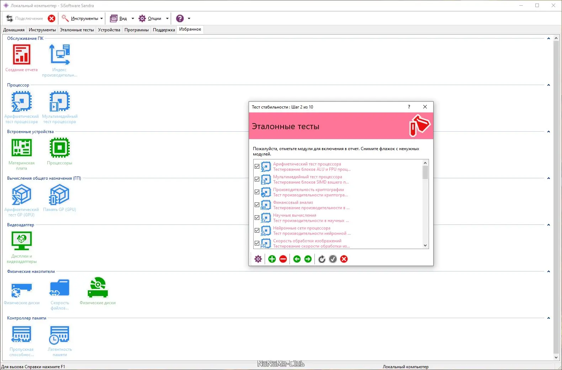Click the Подключение toolbar button
This screenshot has height=370, width=562.
(25, 18)
